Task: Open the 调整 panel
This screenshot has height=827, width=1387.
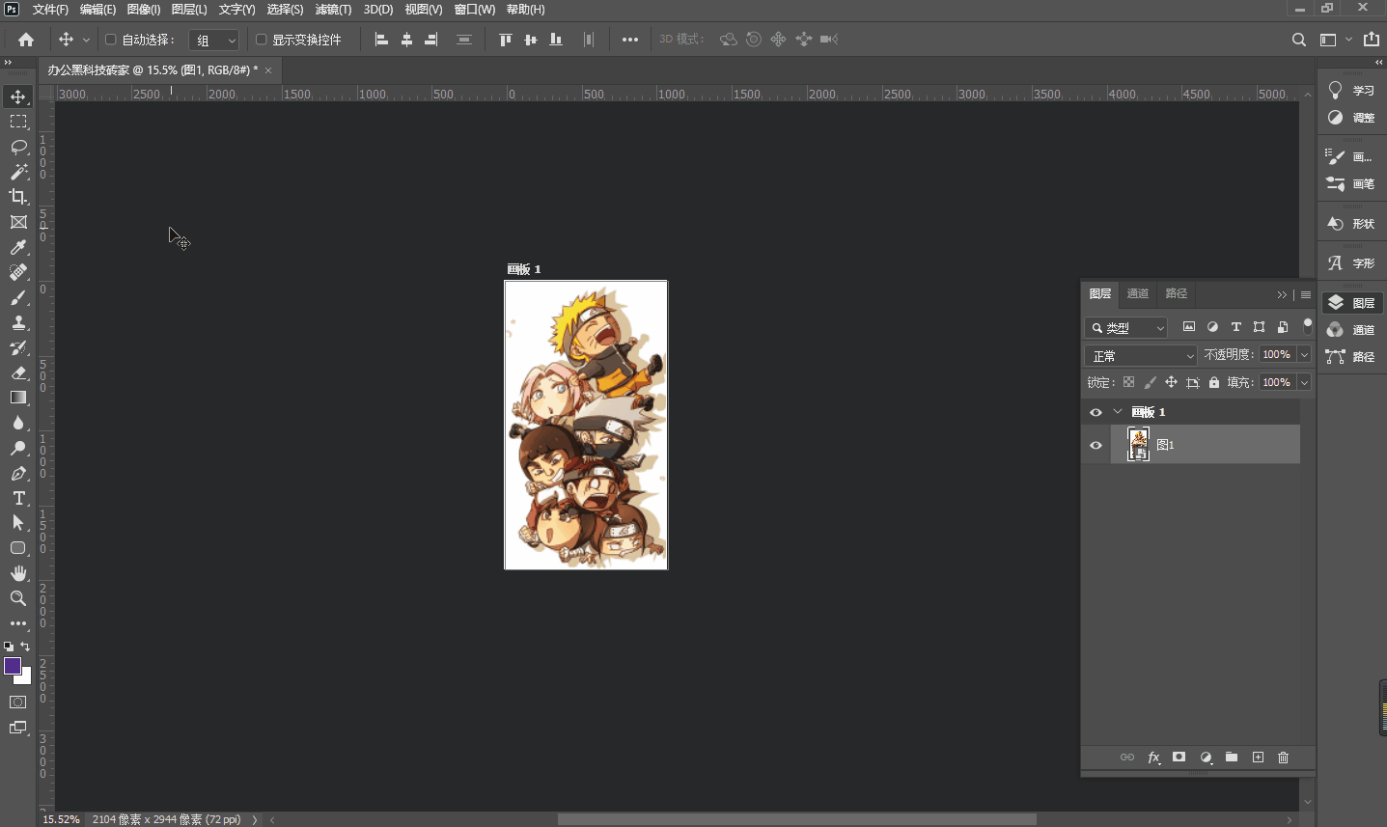Action: pos(1351,117)
